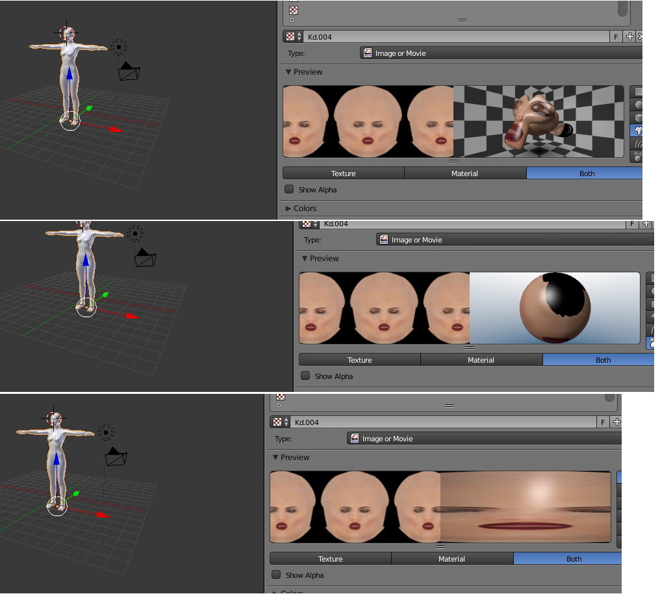Click the lamp icon in the topmost 3D viewport
The image size is (660, 596).
click(x=118, y=47)
